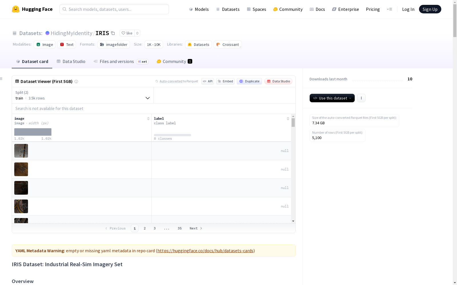Viewport: 457px width, 285px height.
Task: Go to the Pricing page
Action: [x=373, y=9]
